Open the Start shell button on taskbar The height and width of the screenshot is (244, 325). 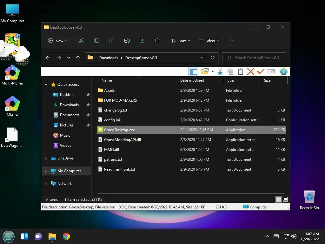9,236
